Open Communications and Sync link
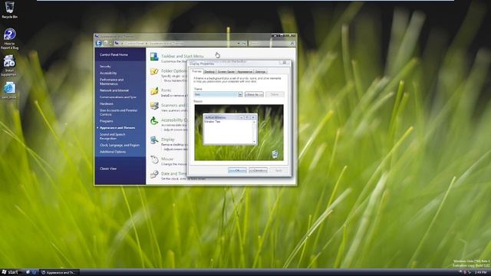 118,97
